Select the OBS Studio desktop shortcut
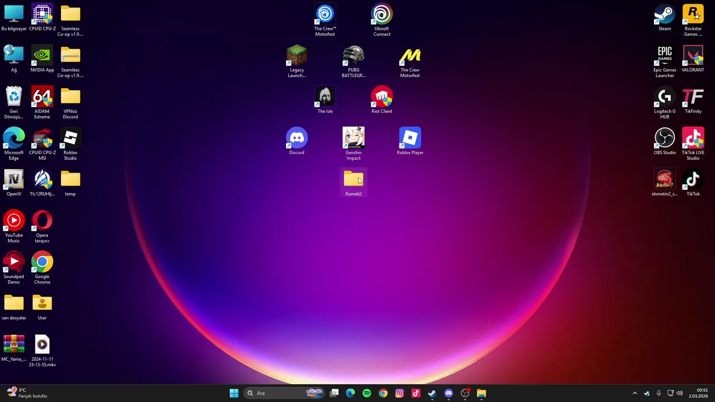This screenshot has width=715, height=402. pos(665,142)
